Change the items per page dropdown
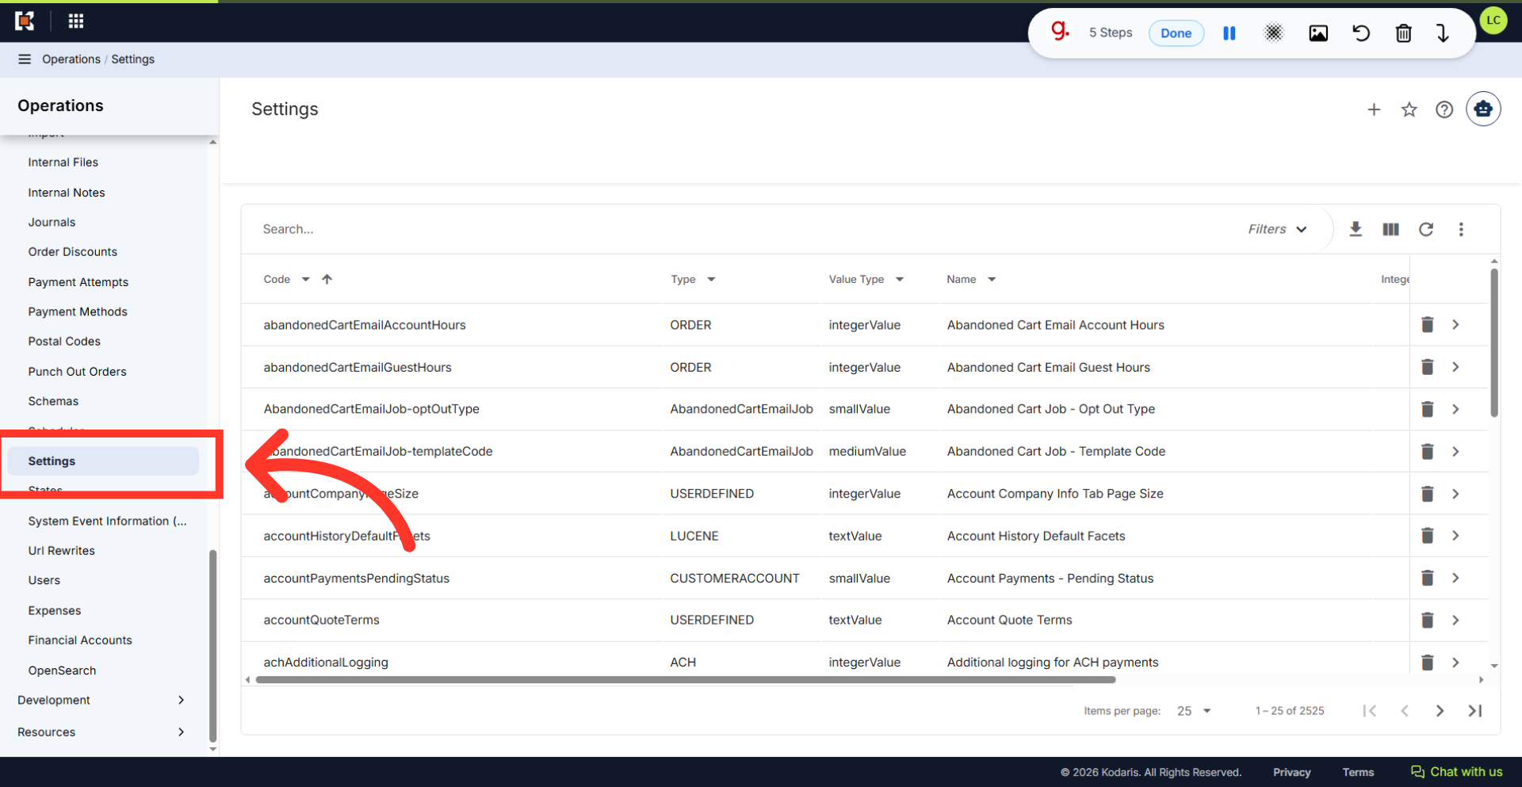This screenshot has width=1522, height=787. (1194, 711)
